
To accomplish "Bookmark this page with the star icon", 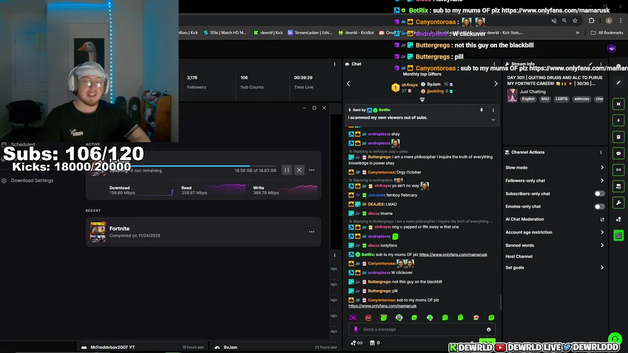I will pyautogui.click(x=575, y=21).
